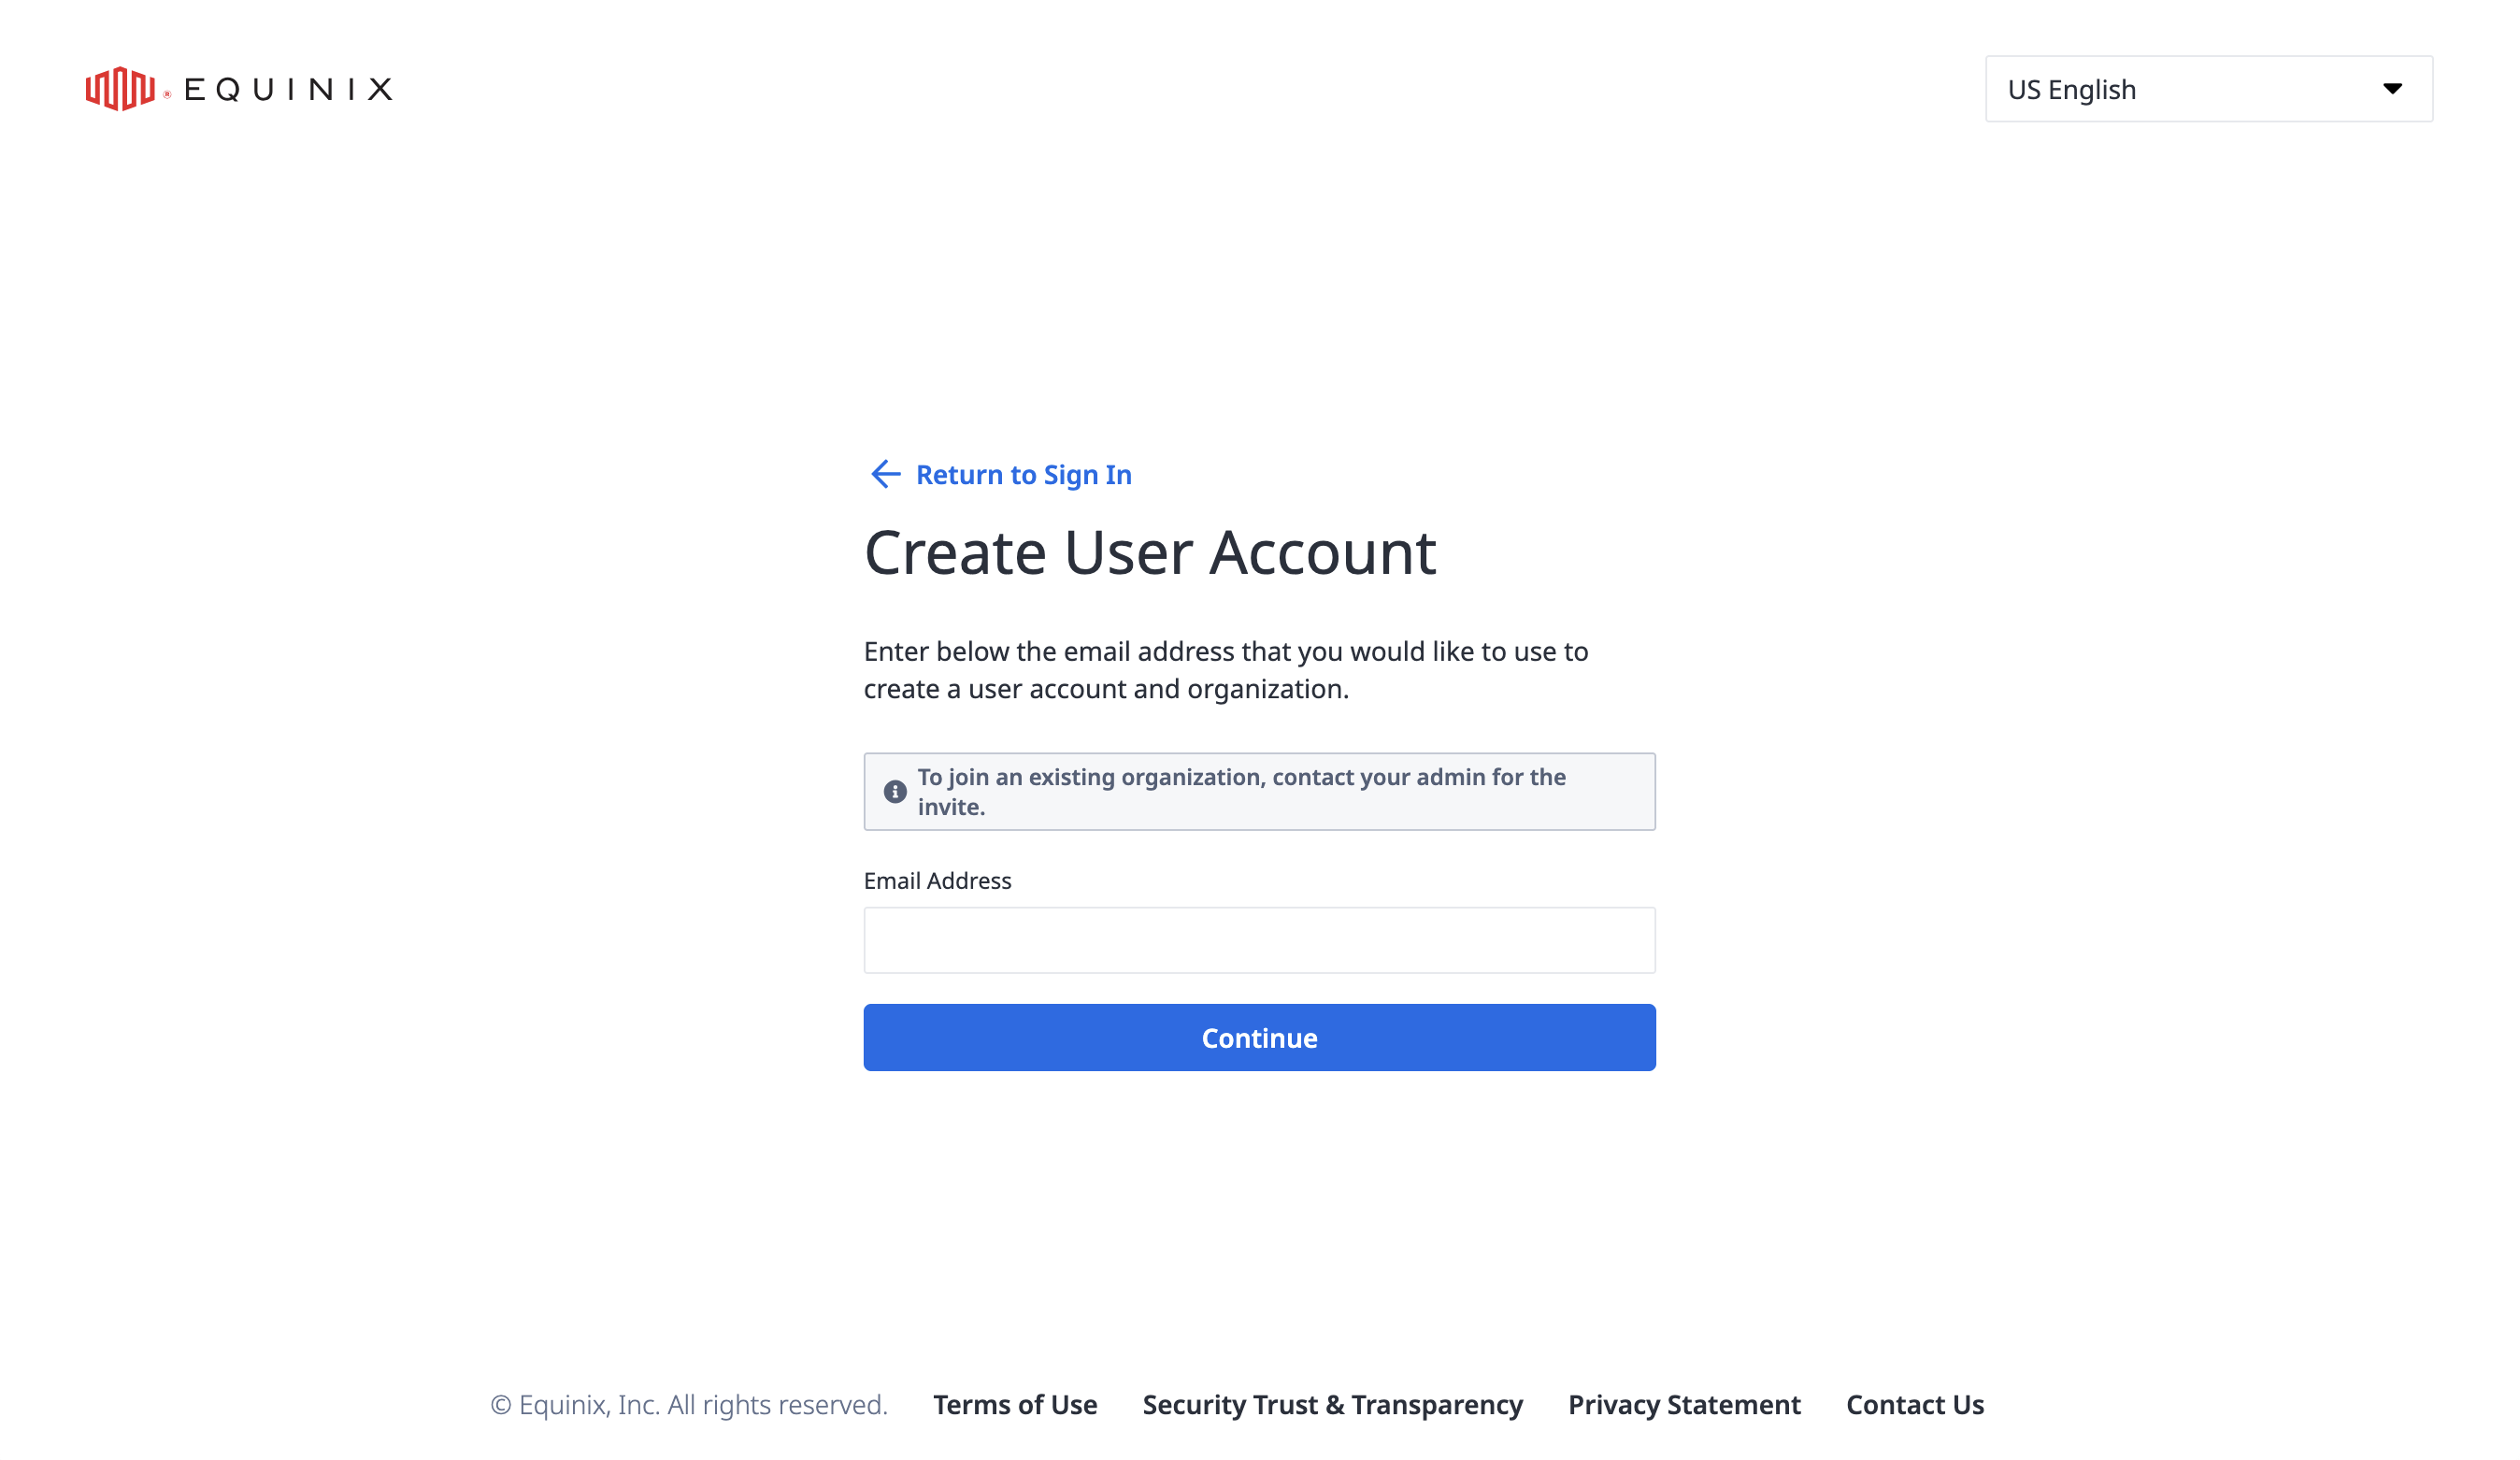Open the Terms of Use link

[1015, 1405]
